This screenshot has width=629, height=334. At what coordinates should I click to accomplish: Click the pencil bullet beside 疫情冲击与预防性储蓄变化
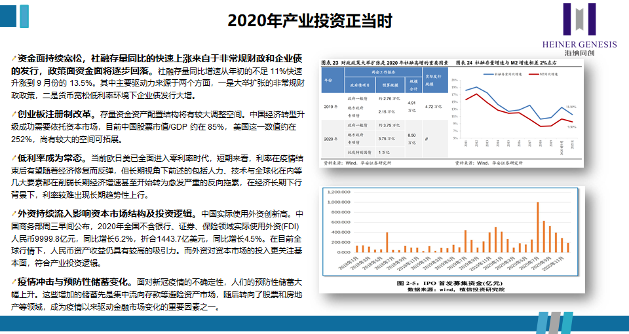tap(14, 282)
